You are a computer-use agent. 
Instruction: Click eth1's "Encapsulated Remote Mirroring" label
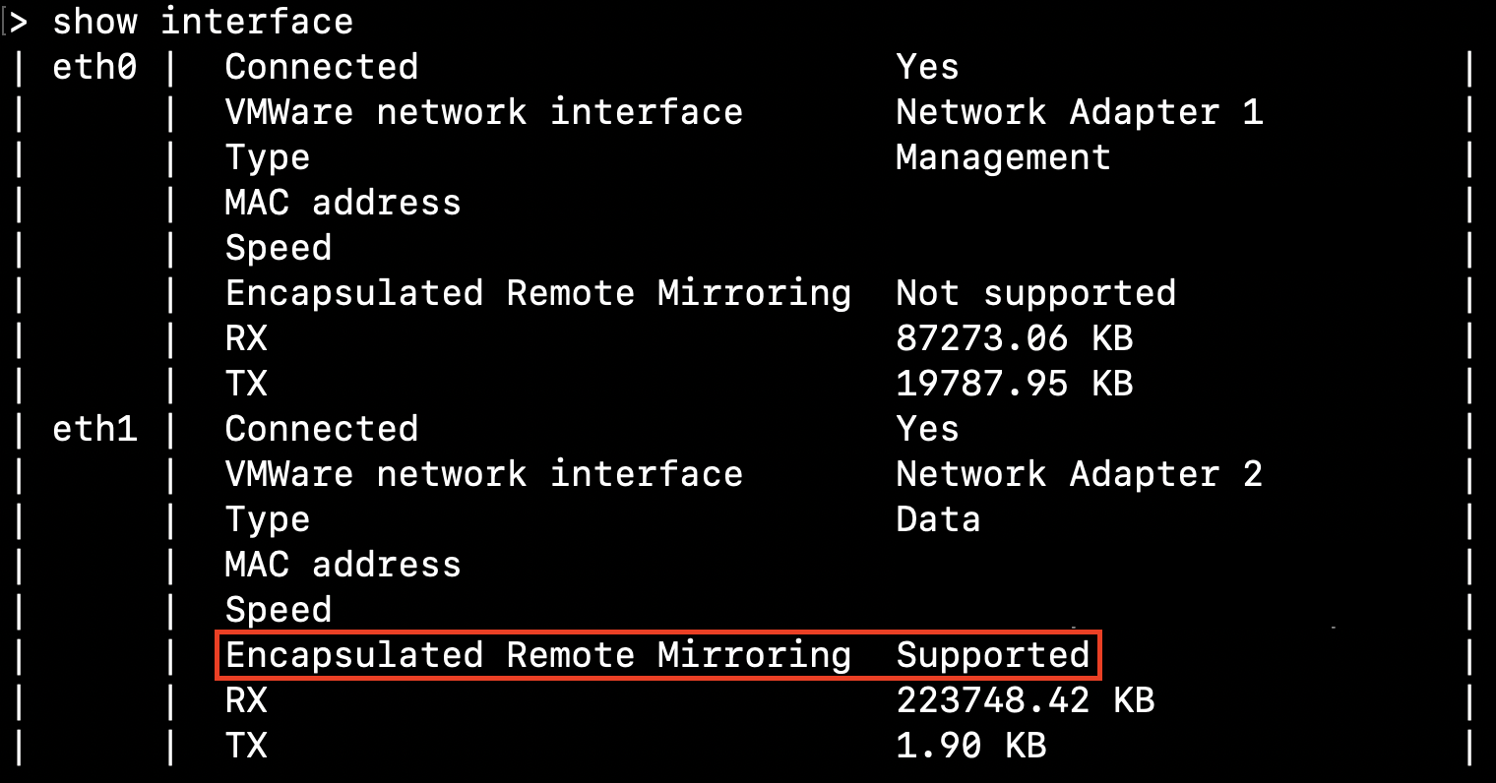[x=537, y=655]
